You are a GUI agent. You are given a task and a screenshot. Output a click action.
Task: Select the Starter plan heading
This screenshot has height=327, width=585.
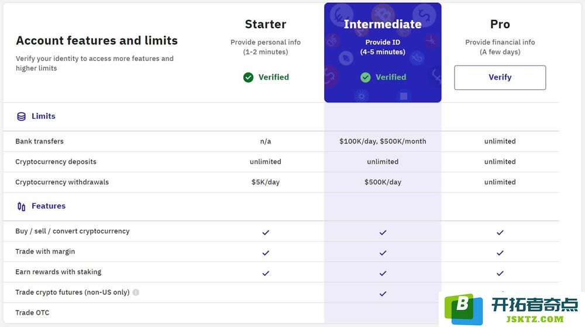pos(266,24)
